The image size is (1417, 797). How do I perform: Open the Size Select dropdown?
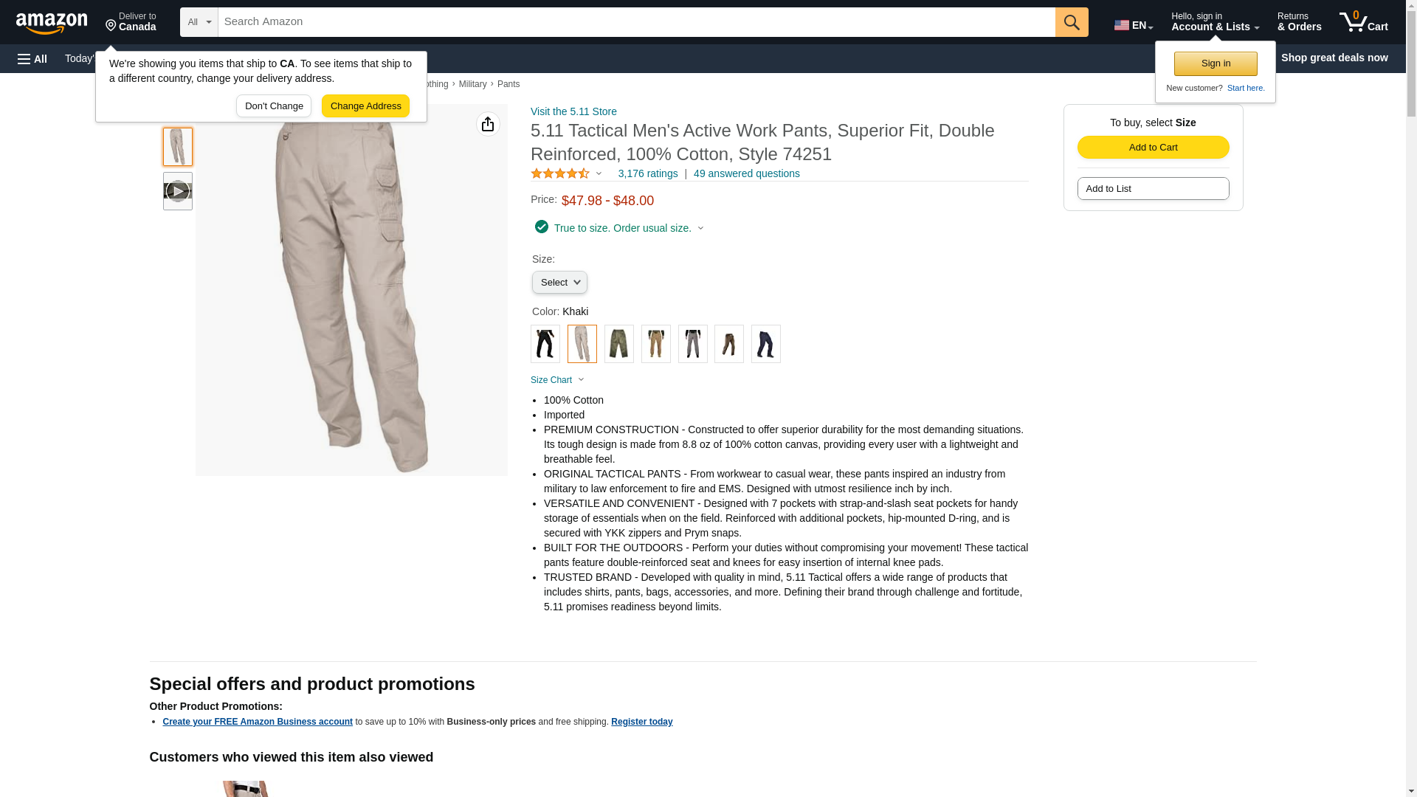click(x=560, y=283)
